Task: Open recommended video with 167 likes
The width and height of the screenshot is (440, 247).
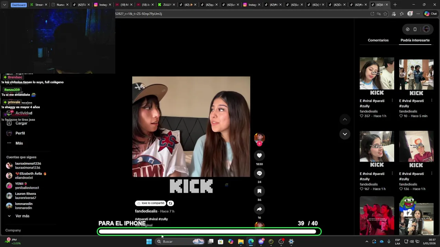Action: click(x=377, y=150)
